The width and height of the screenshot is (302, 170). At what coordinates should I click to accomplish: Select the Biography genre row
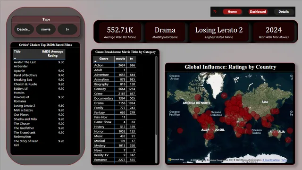tap(115, 84)
